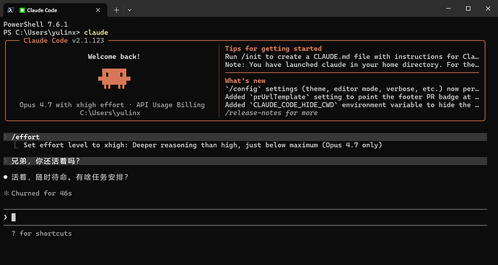
Task: Click 'Tips for getting started' heading
Action: coord(274,48)
